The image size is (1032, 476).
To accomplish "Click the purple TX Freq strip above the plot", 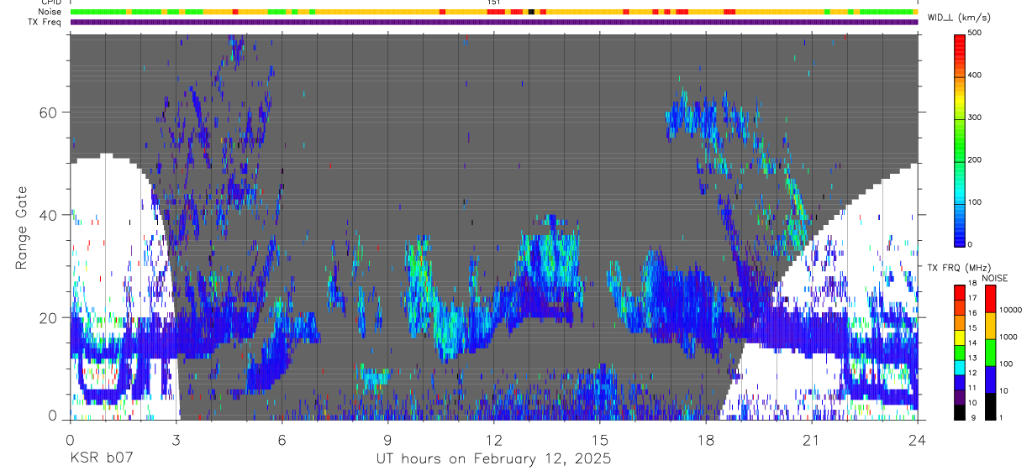I will tap(493, 22).
